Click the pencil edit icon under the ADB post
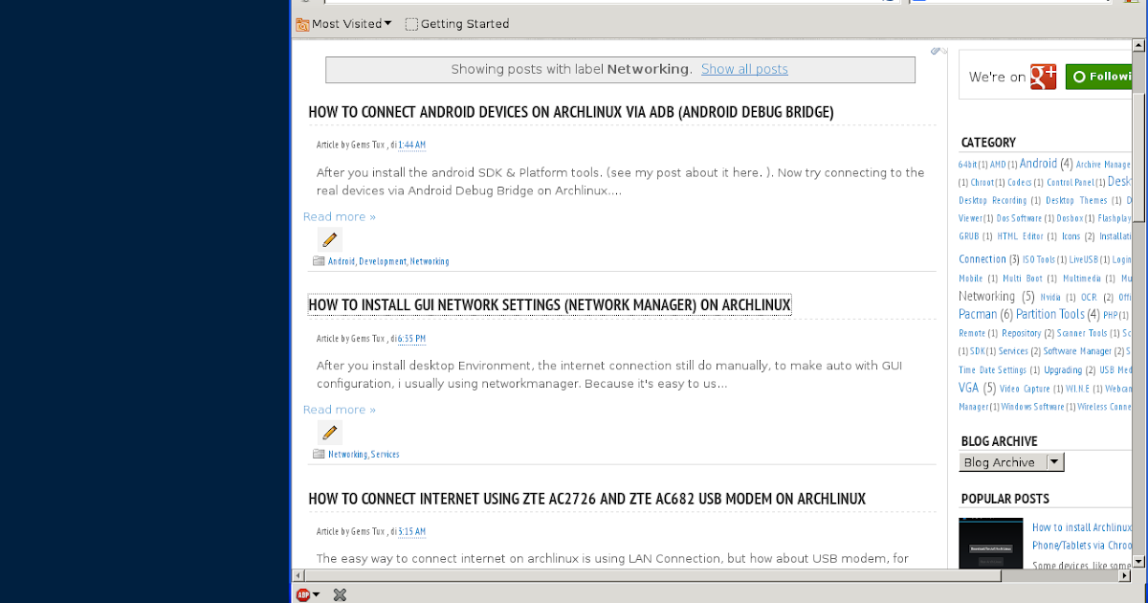Image resolution: width=1148 pixels, height=603 pixels. tap(329, 239)
